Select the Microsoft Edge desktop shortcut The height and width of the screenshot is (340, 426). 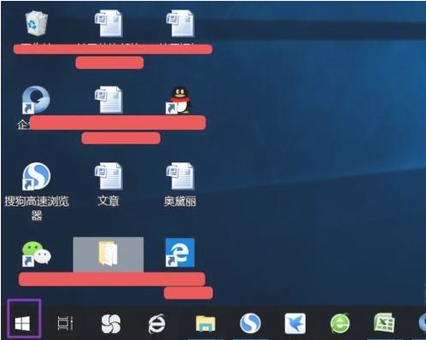(x=180, y=253)
